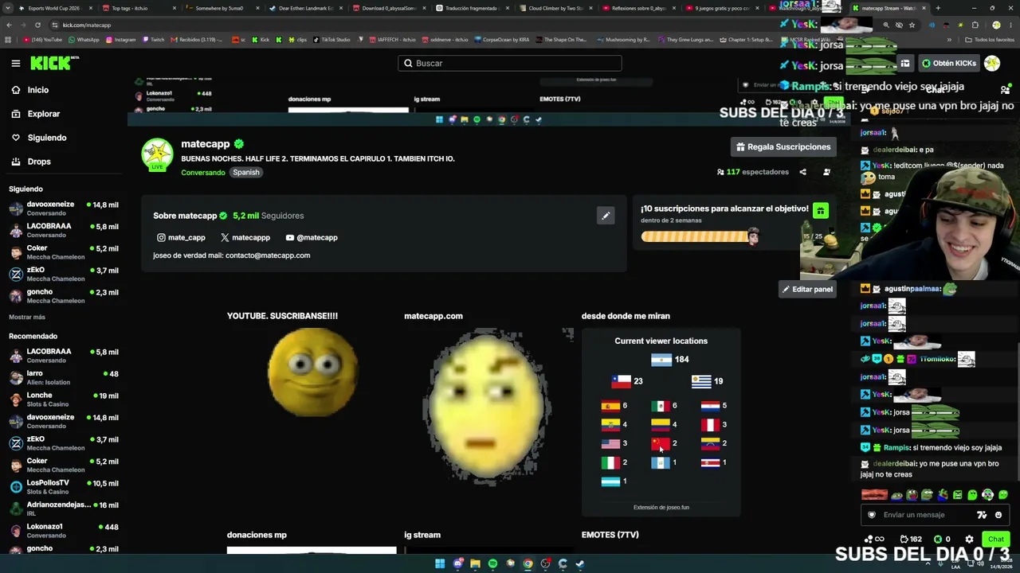
Task: Click the matecapp LIVE avatar
Action: 157,154
